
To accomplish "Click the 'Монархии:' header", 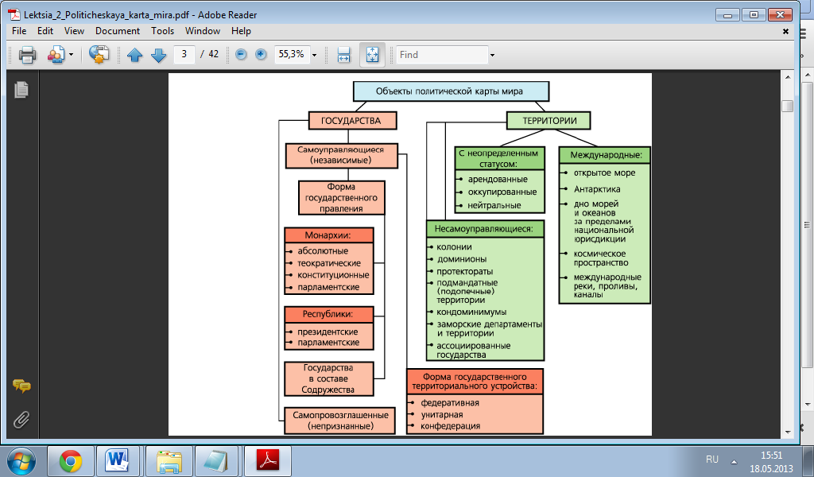I will [x=328, y=235].
